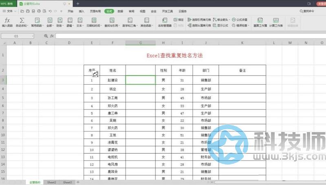Click the fx icon beside the formula bar
326x185 pixels.
coord(52,36)
